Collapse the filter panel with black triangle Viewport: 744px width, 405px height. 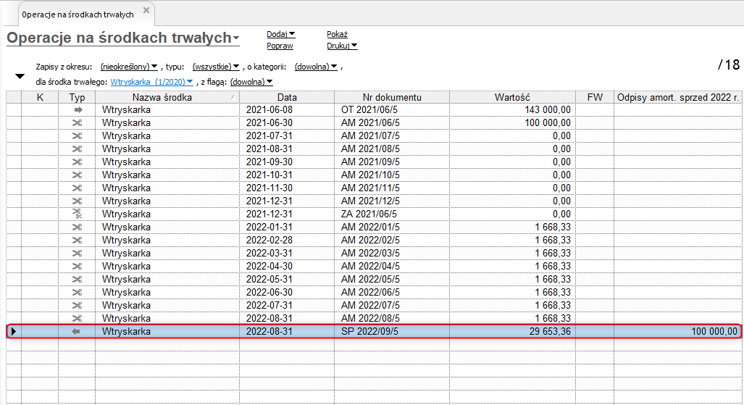pyautogui.click(x=20, y=76)
